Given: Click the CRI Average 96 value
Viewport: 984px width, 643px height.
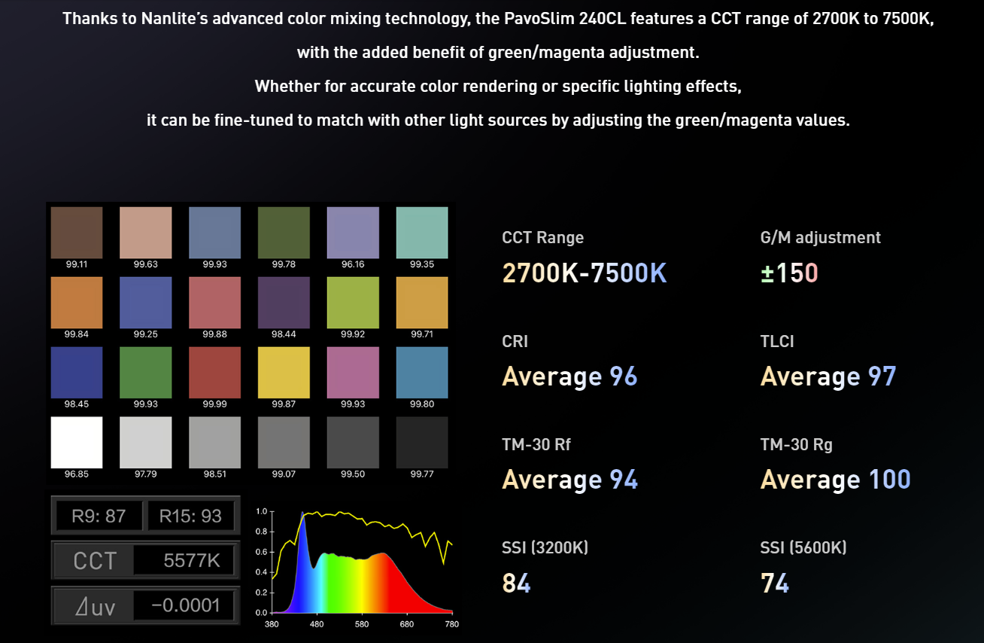Looking at the screenshot, I should 569,376.
